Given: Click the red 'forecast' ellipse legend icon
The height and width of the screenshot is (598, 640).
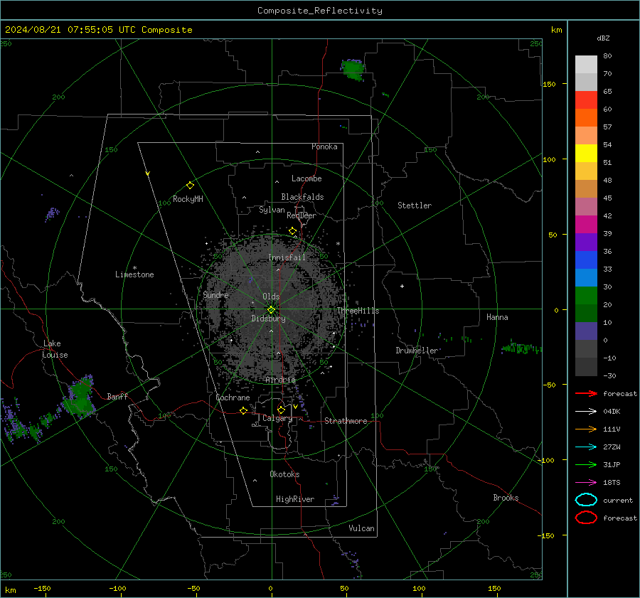Looking at the screenshot, I should (x=586, y=518).
